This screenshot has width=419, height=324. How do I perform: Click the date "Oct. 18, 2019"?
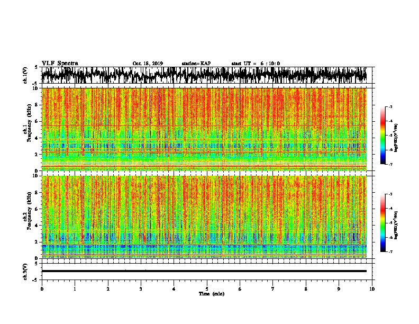[x=148, y=64]
